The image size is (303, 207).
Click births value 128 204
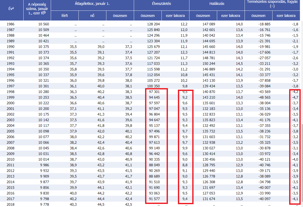(x=154, y=24)
